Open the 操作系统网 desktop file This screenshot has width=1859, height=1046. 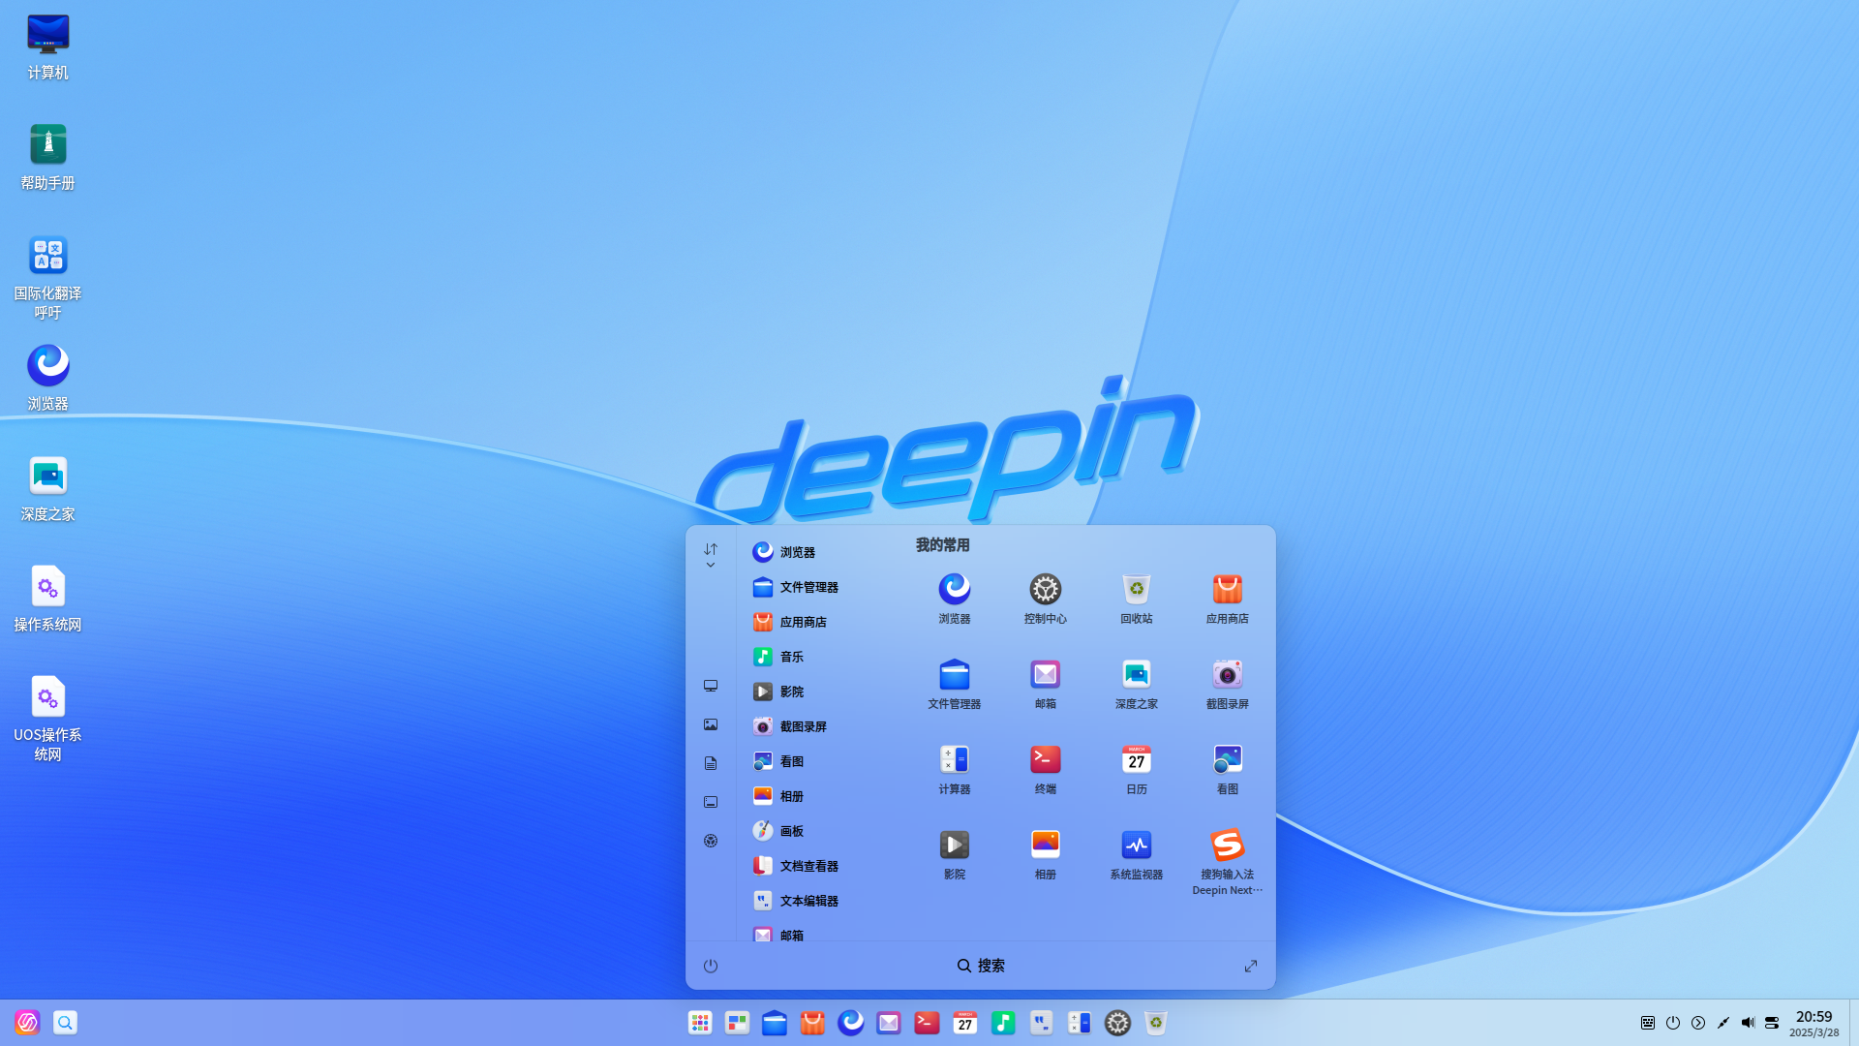click(47, 599)
